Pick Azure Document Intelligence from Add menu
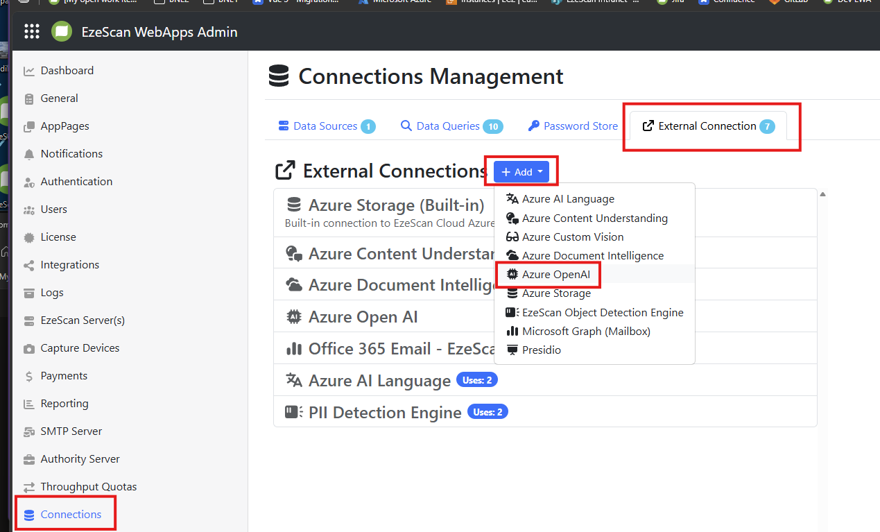880x532 pixels. tap(593, 255)
